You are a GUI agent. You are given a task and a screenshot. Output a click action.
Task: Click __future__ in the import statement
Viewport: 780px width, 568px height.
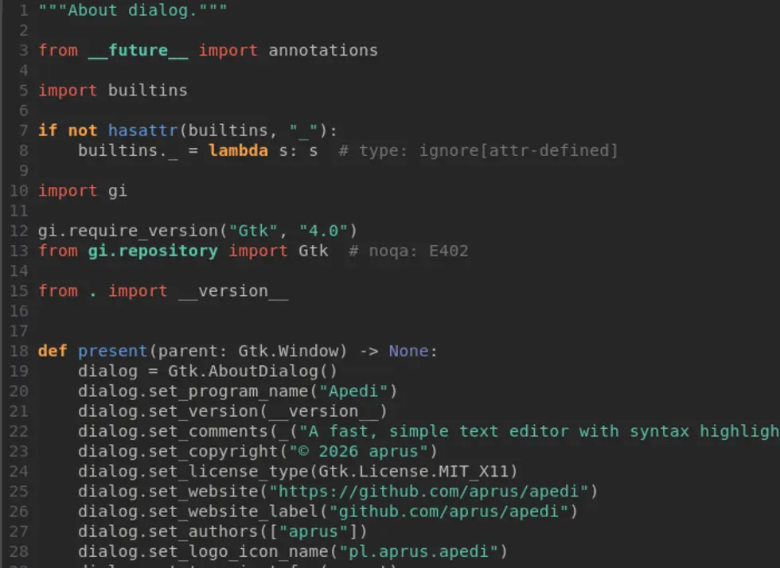(138, 50)
